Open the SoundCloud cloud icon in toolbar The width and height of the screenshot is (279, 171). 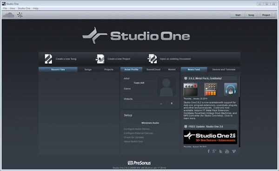8,15
